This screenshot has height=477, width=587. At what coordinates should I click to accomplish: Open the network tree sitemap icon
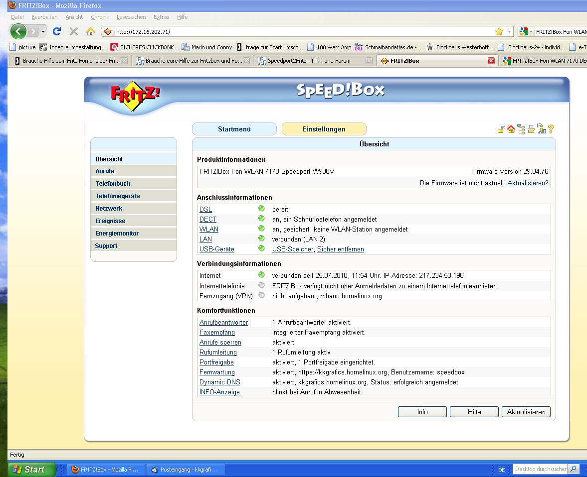pos(521,129)
